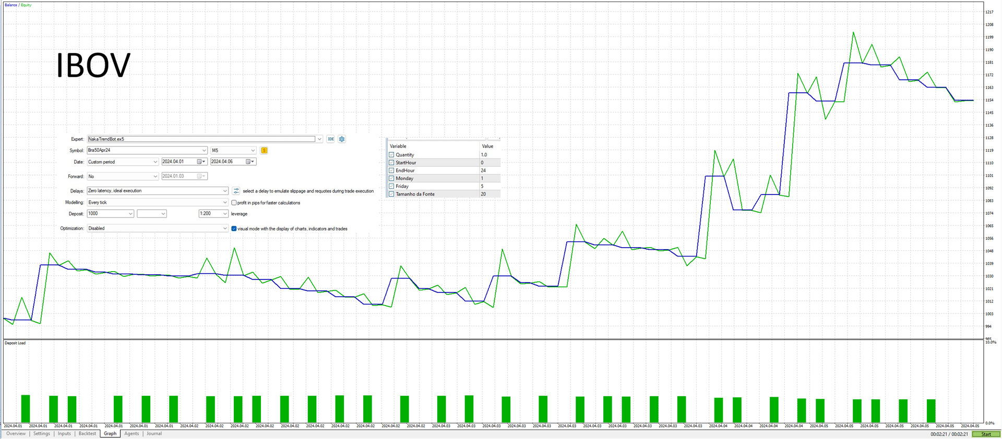Open the end date calendar picker
The image size is (1002, 439).
(250, 162)
